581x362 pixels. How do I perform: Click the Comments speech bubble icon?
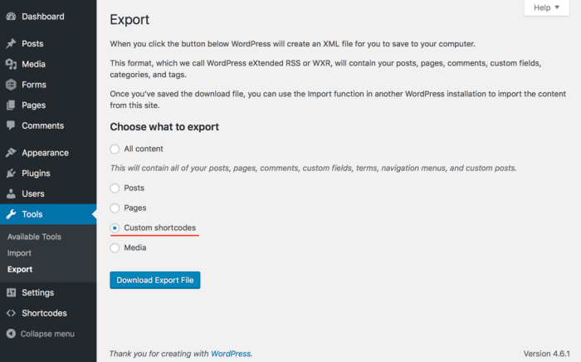11,125
